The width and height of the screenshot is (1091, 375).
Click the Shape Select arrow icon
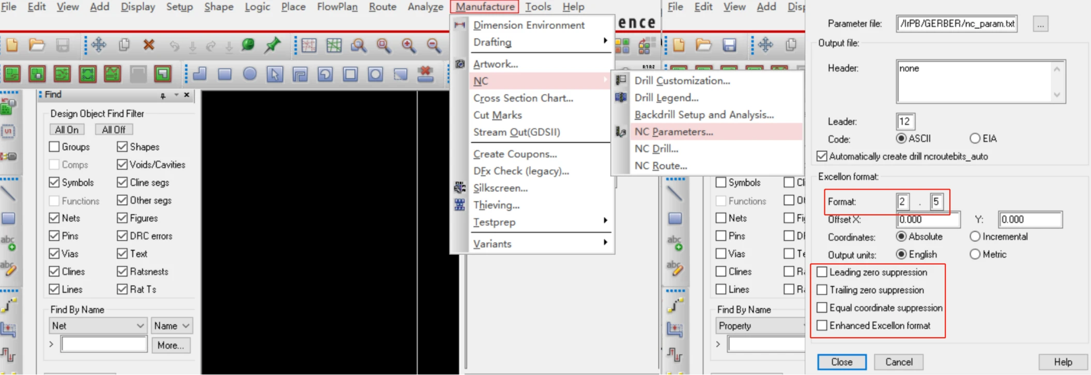pyautogui.click(x=275, y=74)
